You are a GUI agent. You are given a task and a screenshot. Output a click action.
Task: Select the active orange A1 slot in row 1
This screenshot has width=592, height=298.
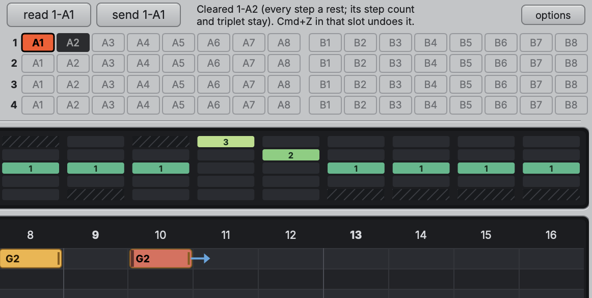(38, 43)
